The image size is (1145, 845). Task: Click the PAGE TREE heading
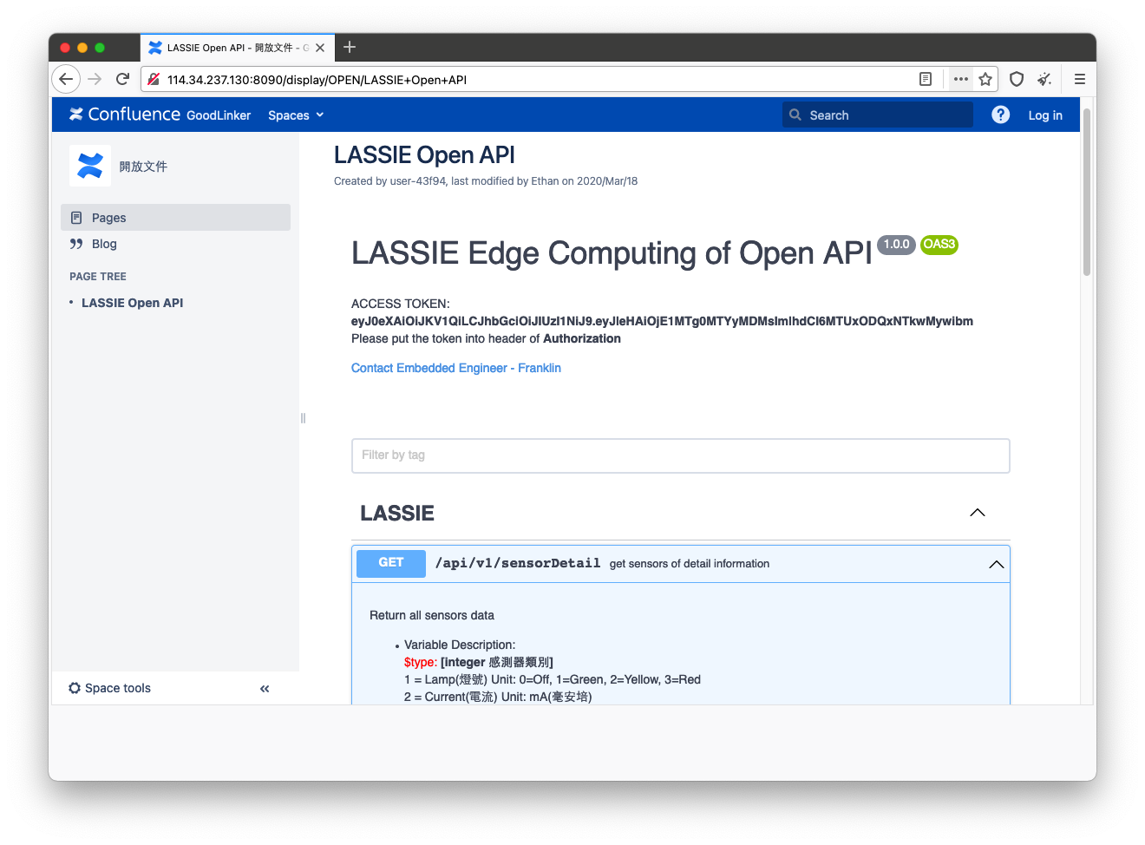pyautogui.click(x=98, y=277)
